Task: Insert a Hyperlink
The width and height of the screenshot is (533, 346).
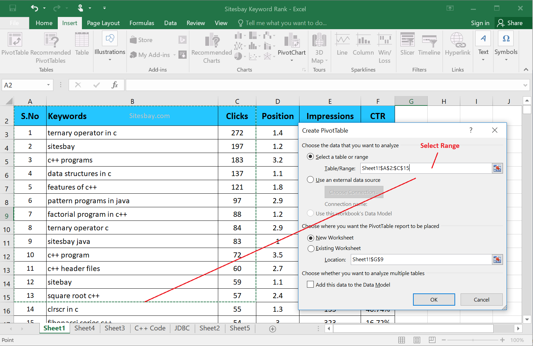Action: click(458, 44)
